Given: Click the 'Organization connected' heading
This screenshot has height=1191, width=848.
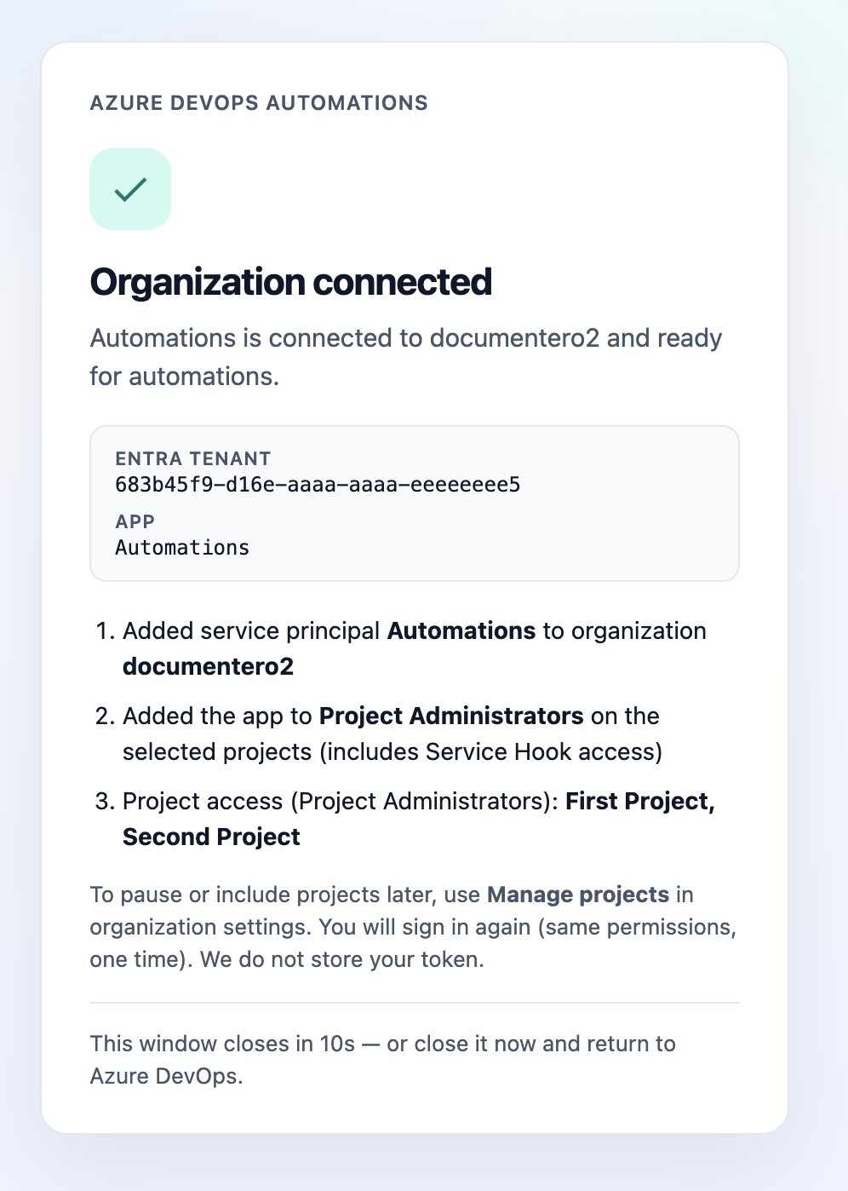Looking at the screenshot, I should pyautogui.click(x=291, y=282).
